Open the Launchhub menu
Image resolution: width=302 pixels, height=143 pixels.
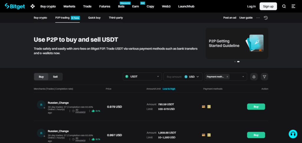point(186,6)
